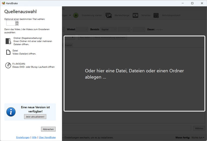Maximize the HandBrake window
Screen dimensions: 207x141
tap(192, 3)
